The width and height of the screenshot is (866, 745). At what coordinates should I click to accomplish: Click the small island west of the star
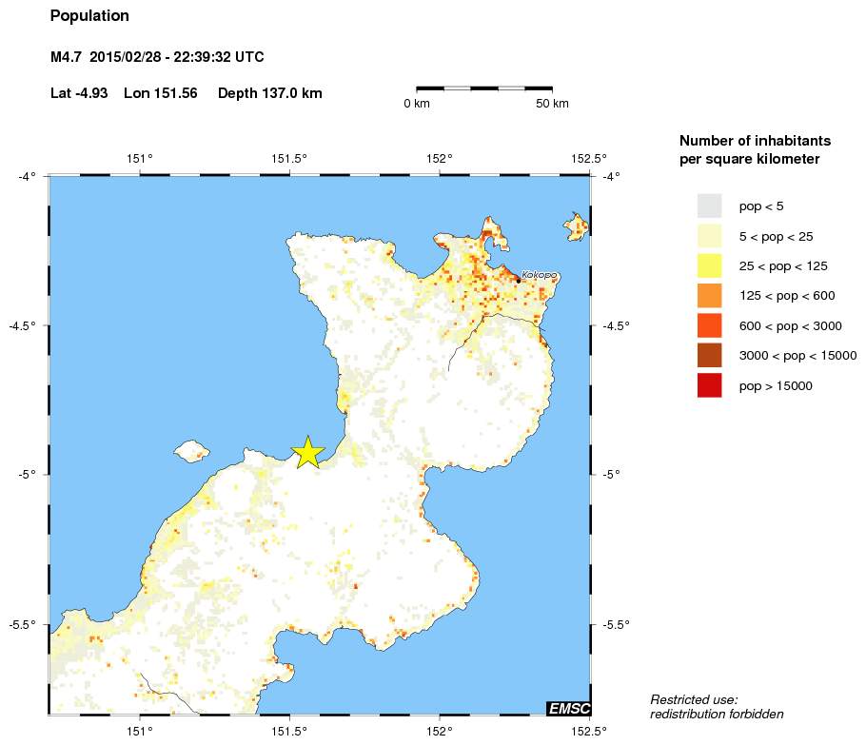pos(191,449)
